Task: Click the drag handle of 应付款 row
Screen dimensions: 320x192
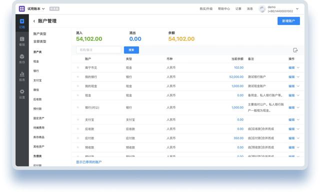Action: [78, 138]
